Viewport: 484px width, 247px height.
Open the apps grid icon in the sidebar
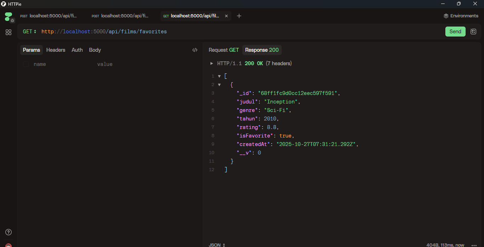8,32
